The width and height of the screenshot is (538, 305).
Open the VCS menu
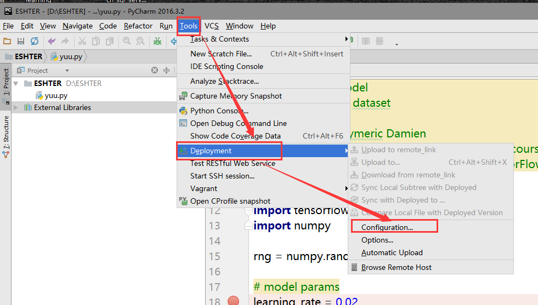point(211,26)
